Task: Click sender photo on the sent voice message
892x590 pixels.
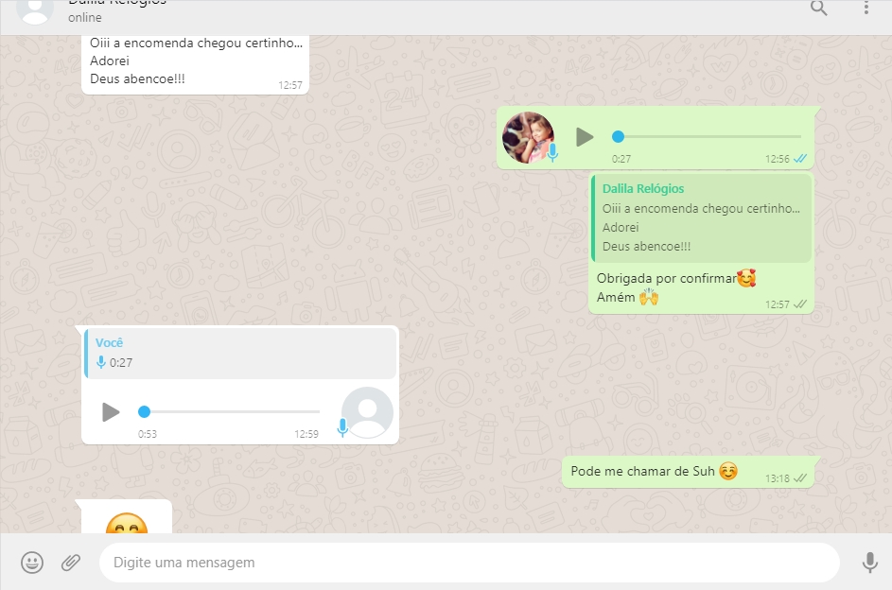Action: point(528,137)
